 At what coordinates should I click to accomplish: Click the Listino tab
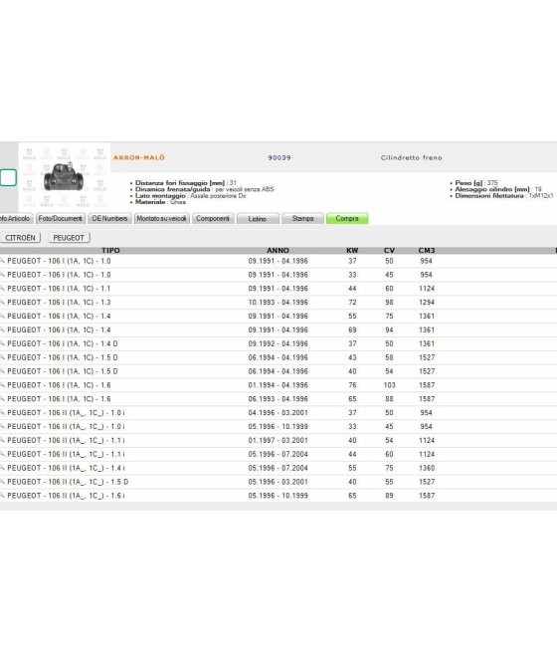click(x=257, y=219)
